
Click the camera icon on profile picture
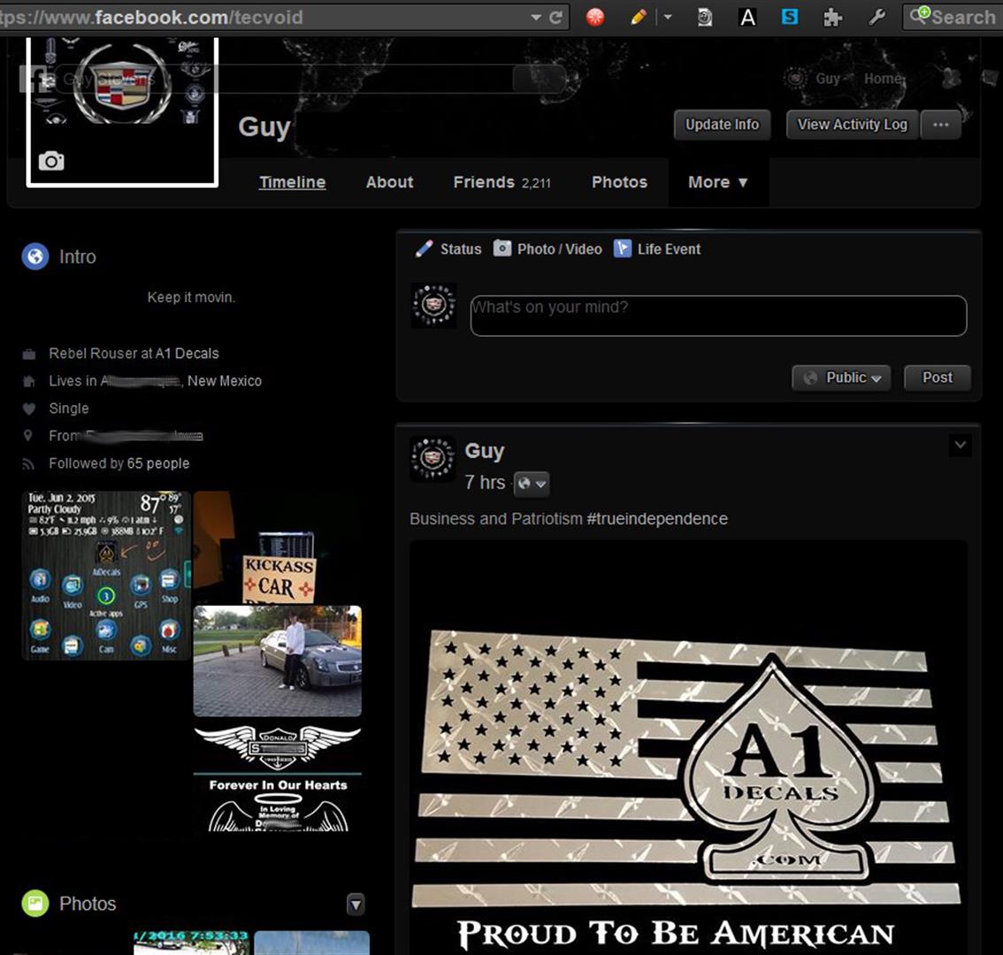[x=51, y=161]
